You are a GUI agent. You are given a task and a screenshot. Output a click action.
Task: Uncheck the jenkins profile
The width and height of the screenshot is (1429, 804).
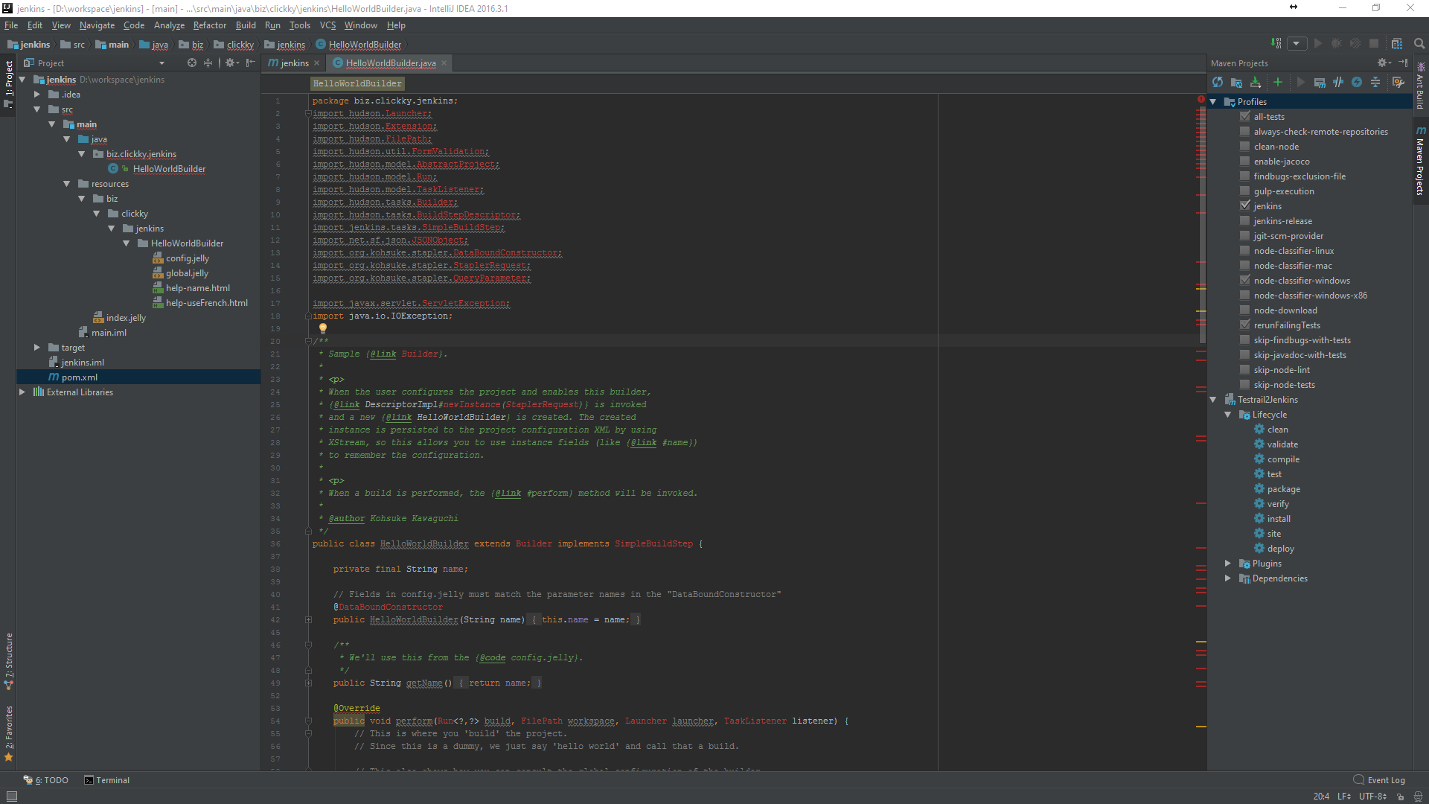click(x=1245, y=206)
